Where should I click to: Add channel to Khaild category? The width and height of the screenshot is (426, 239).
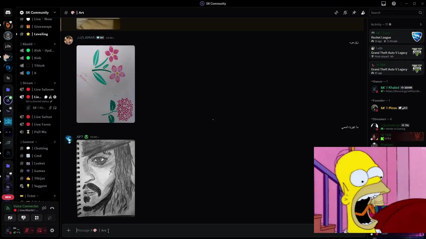(55, 44)
